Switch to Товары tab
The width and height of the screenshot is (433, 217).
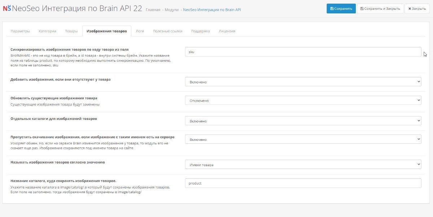(x=71, y=31)
